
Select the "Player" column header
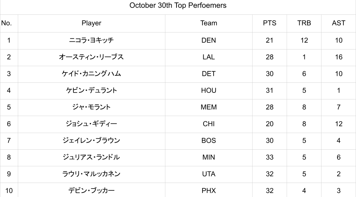point(91,23)
